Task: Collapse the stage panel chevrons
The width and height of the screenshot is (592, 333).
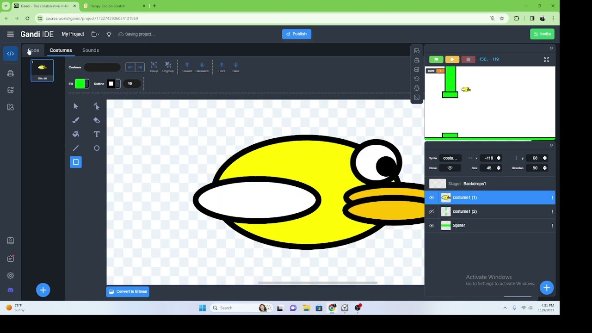Action: (551, 48)
